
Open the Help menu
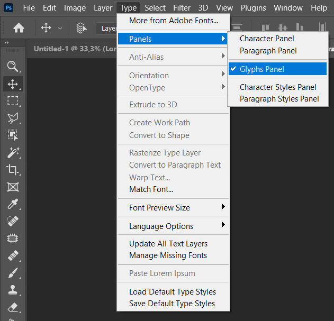click(319, 8)
